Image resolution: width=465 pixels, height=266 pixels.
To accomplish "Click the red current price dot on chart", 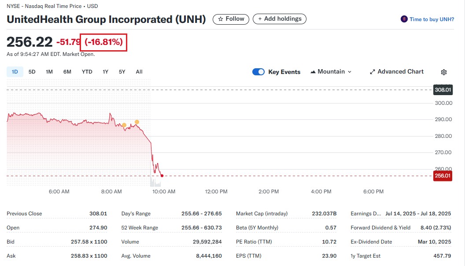I will tap(162, 176).
